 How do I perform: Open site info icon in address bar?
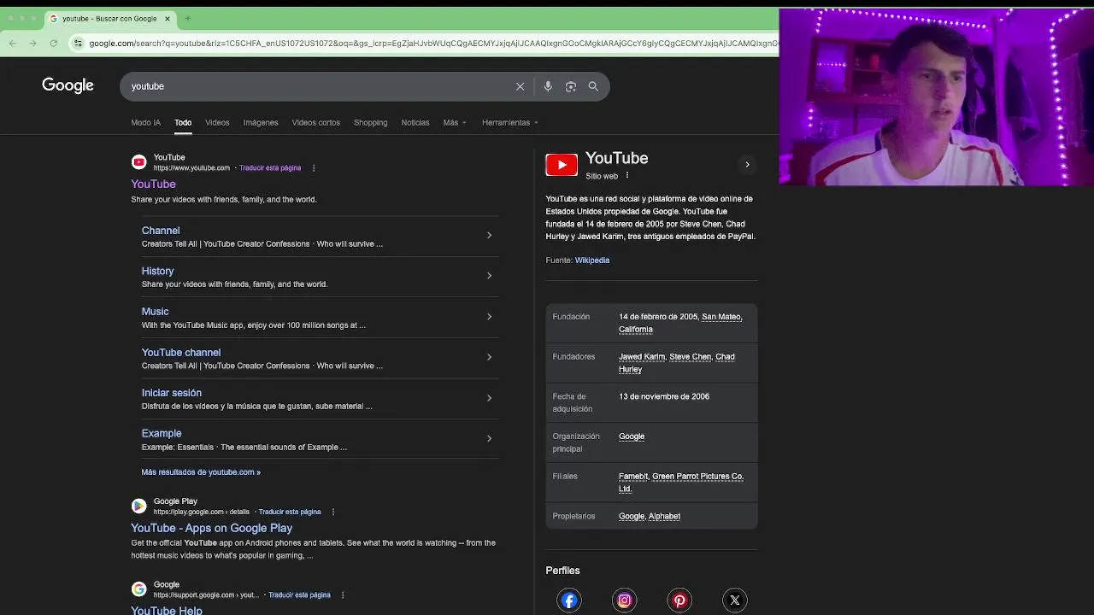coord(79,43)
